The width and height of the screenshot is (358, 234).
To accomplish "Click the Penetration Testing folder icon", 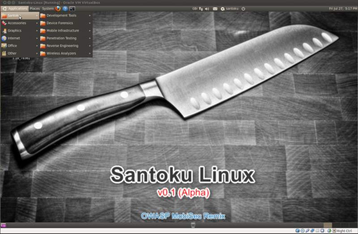I will [43, 38].
